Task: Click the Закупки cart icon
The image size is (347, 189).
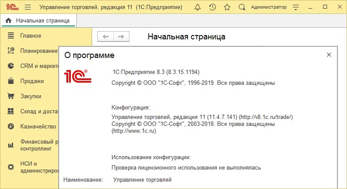Action: (10, 96)
